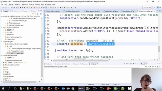
Task: Click the Display Selected Console icon
Action: (x=127, y=64)
